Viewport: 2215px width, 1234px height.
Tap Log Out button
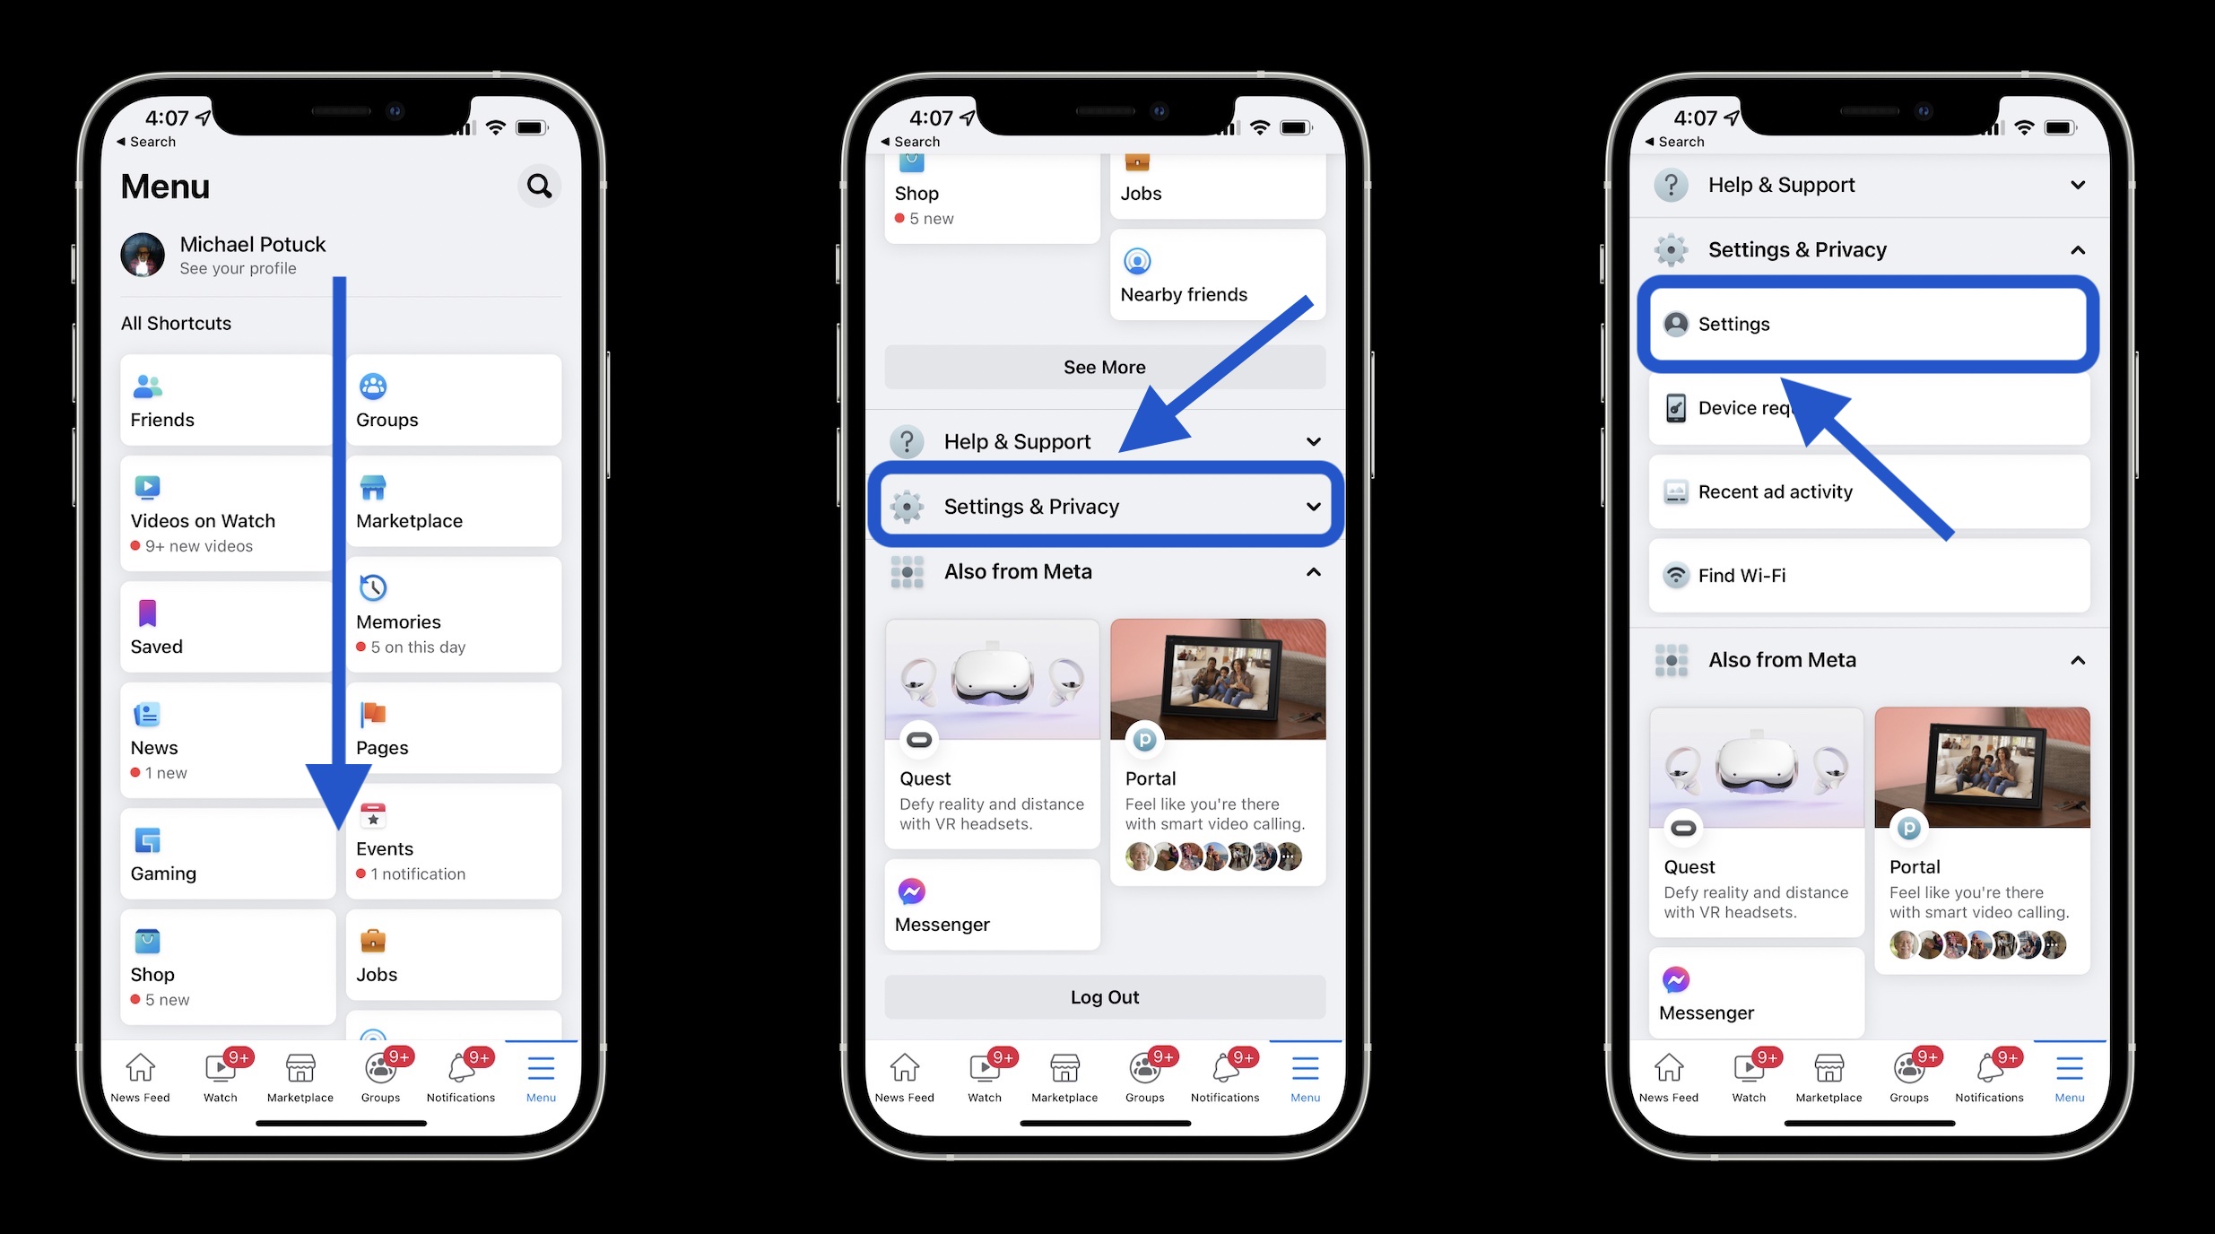click(x=1105, y=997)
